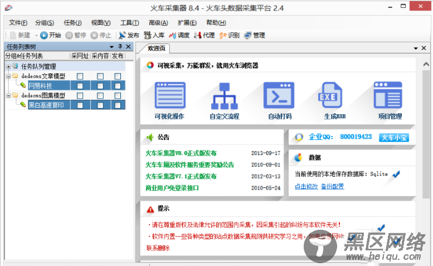Select the 欢迎页 tab

tap(156, 49)
